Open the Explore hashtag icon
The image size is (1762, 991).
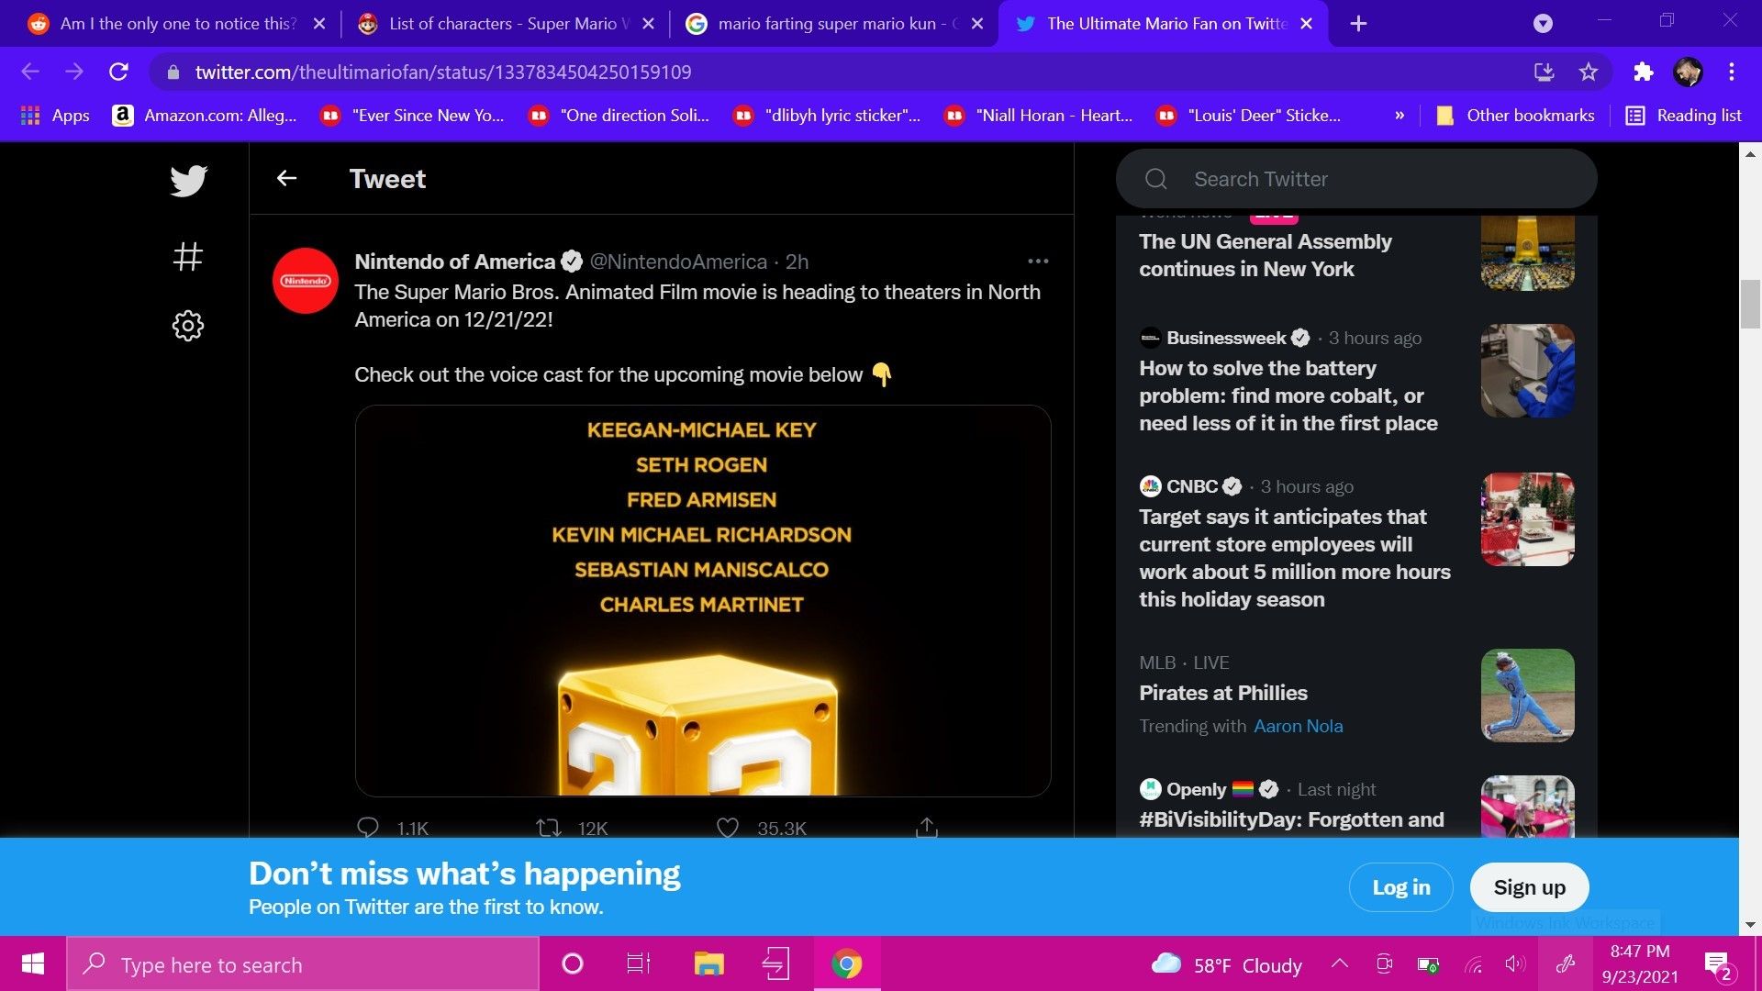tap(188, 257)
